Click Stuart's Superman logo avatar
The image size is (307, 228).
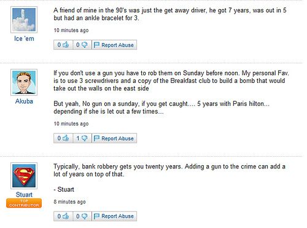24,176
